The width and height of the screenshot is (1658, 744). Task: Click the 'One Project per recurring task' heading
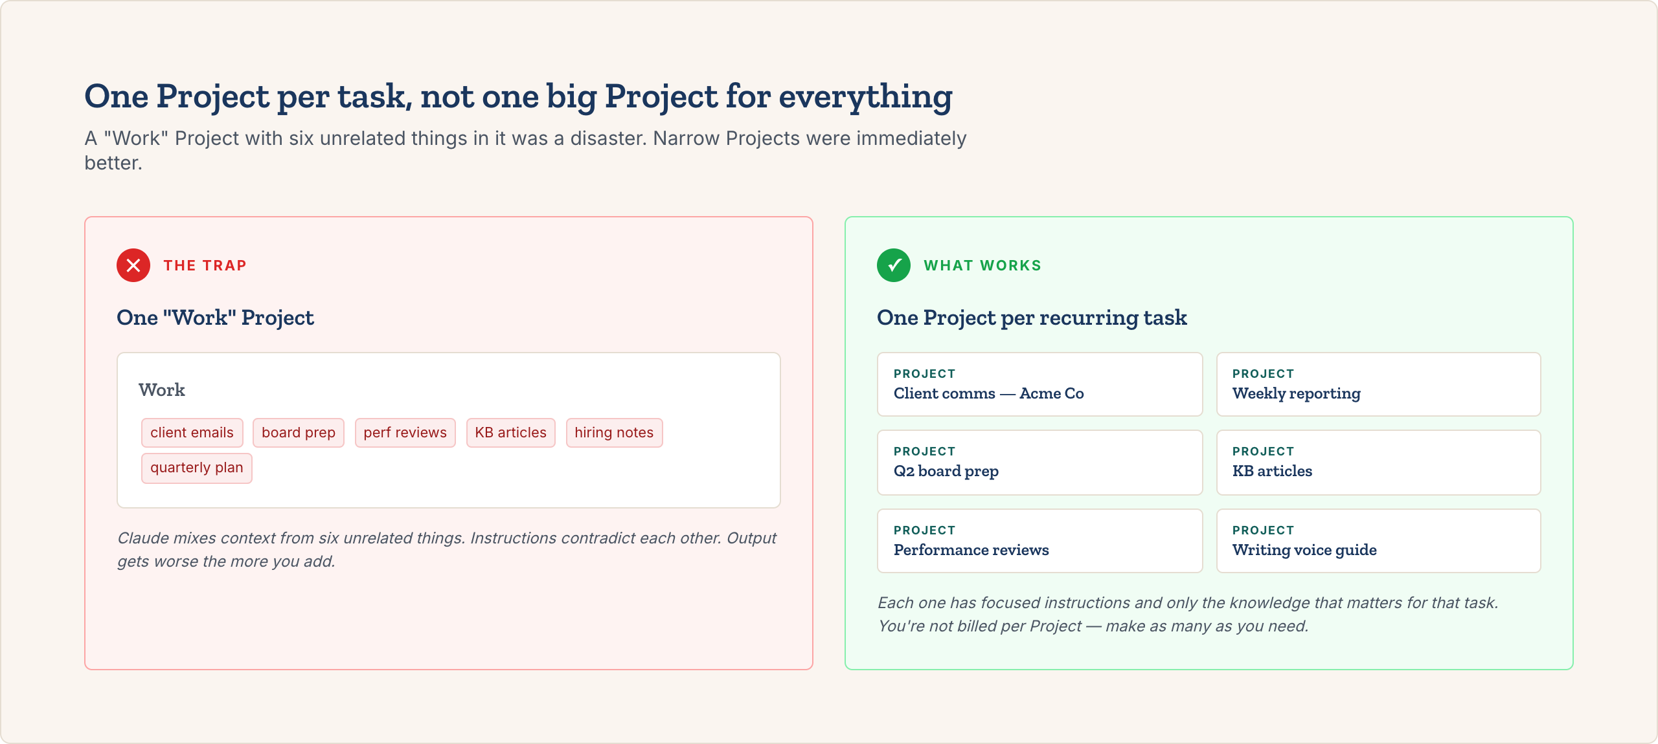coord(1032,318)
